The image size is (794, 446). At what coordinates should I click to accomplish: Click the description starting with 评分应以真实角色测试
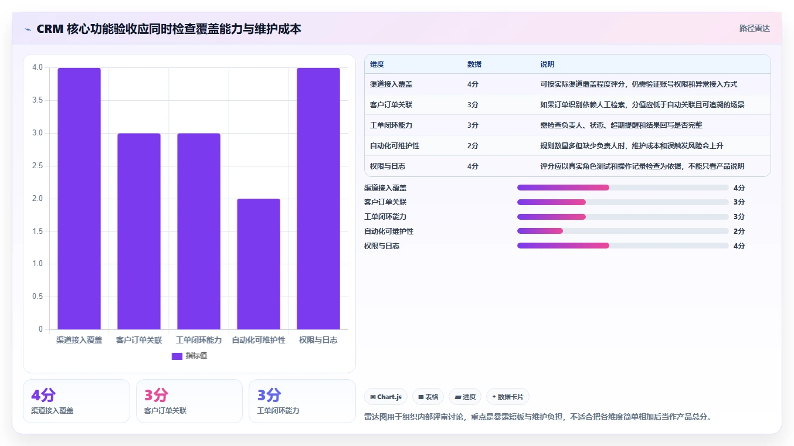(643, 166)
